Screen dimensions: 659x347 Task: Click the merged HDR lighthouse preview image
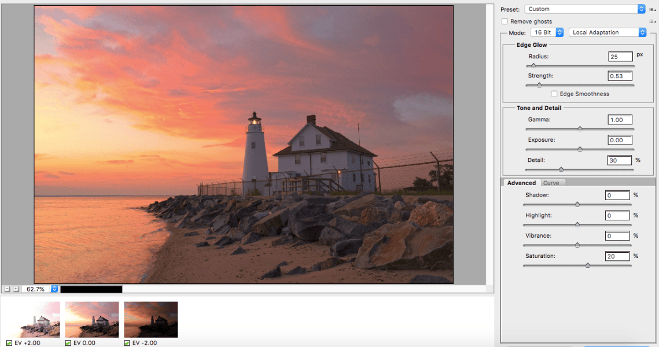coord(244,145)
